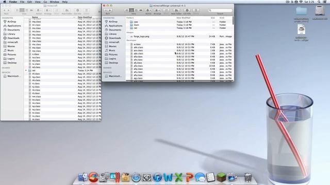Collapse the net folder disclosure triangle
This screenshot has height=185, width=330.
(x=26, y=70)
